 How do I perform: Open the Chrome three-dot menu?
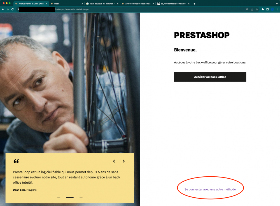click(x=277, y=10)
